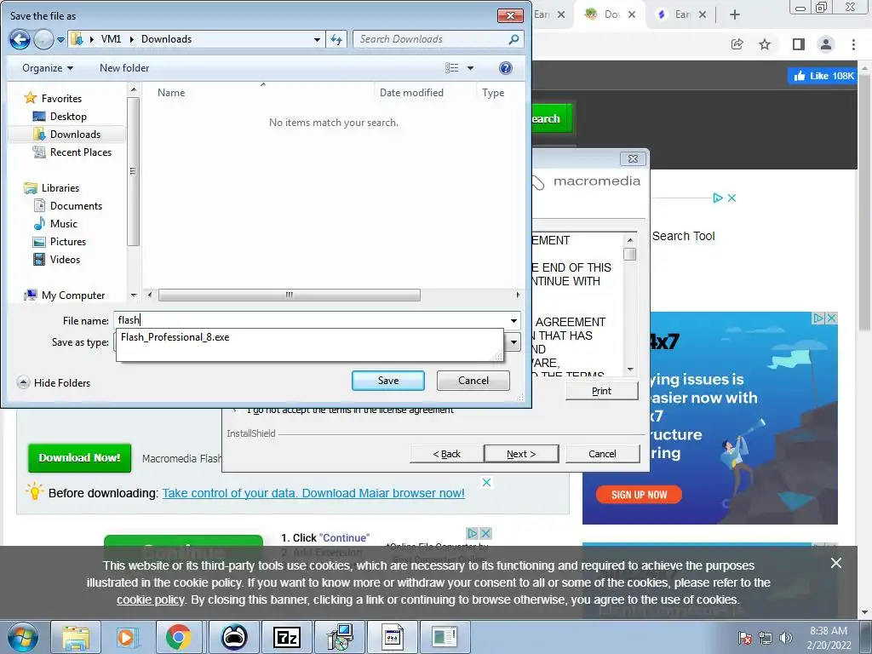
Task: Click the Facebook Like 108K button
Action: pyautogui.click(x=823, y=76)
